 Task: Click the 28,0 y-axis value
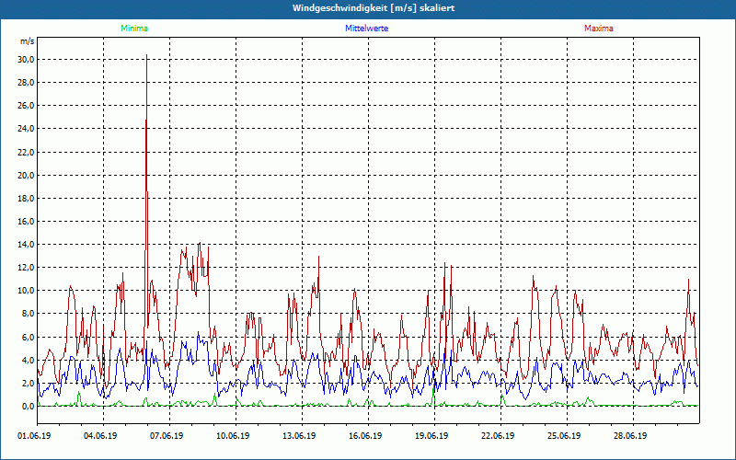click(27, 83)
